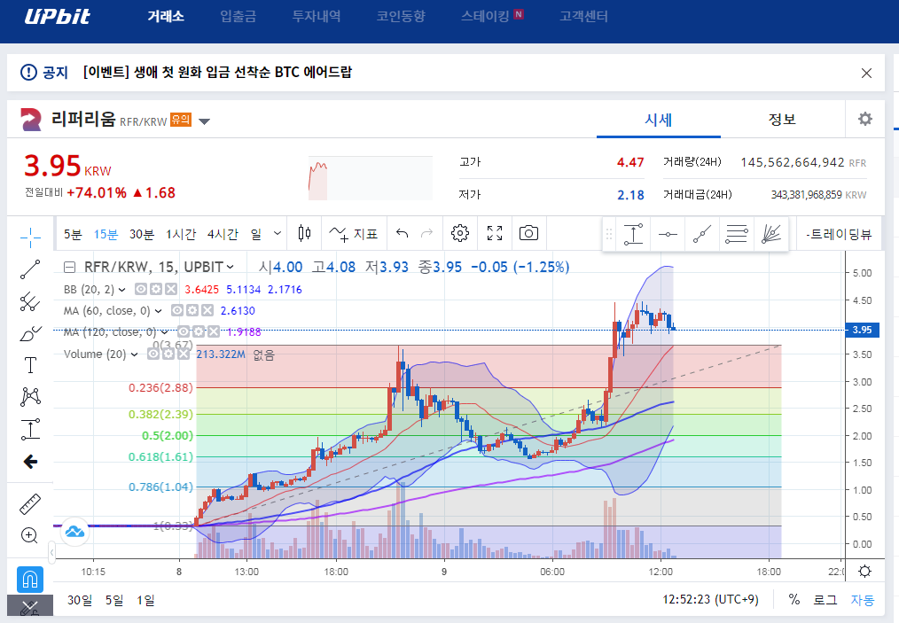This screenshot has height=623, width=899.
Task: Redo last chart action
Action: [426, 233]
